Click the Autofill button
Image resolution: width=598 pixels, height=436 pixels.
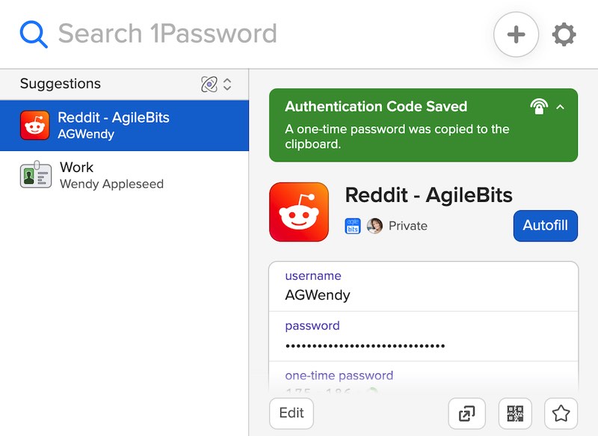(546, 225)
